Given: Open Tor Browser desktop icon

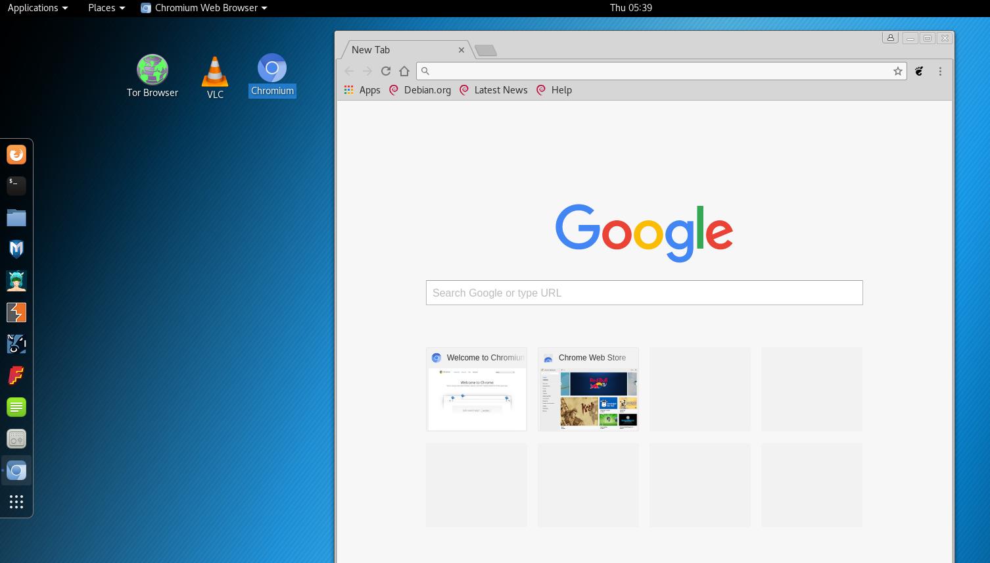Looking at the screenshot, I should [153, 76].
